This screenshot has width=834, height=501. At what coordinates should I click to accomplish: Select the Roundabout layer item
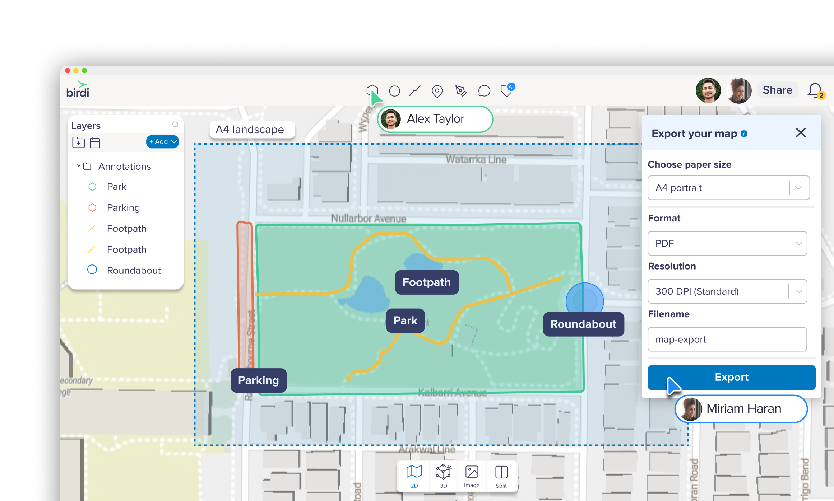(134, 270)
